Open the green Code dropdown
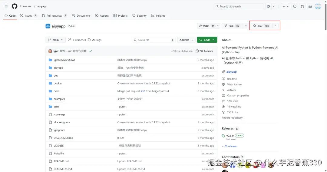 click(207, 40)
